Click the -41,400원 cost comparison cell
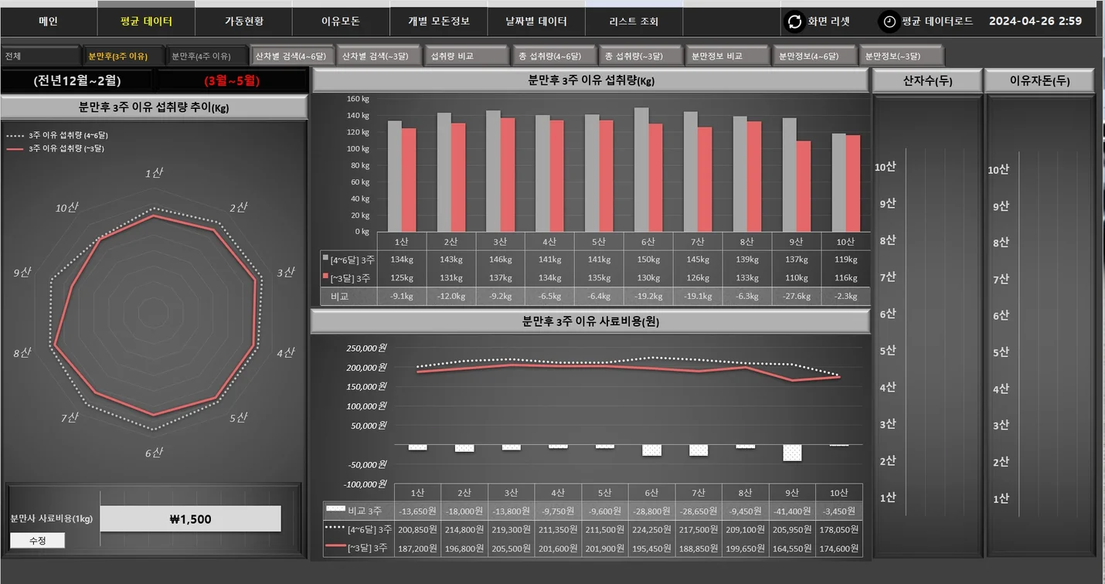 (x=792, y=511)
